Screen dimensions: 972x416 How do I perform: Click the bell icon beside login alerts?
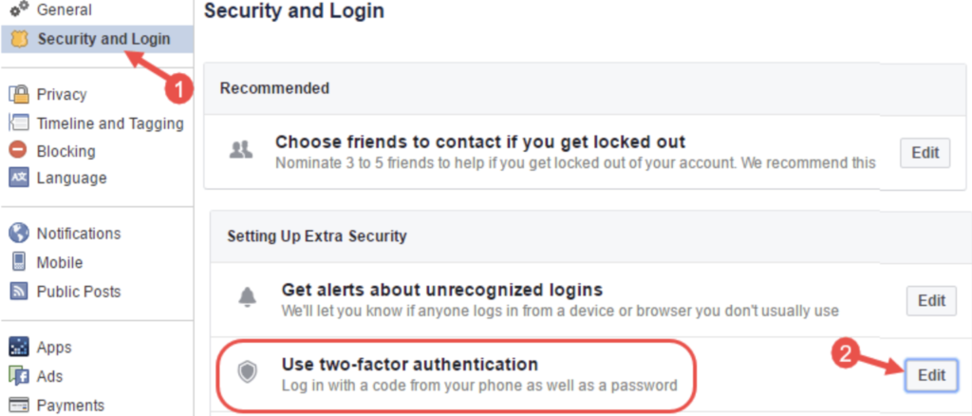(x=247, y=298)
